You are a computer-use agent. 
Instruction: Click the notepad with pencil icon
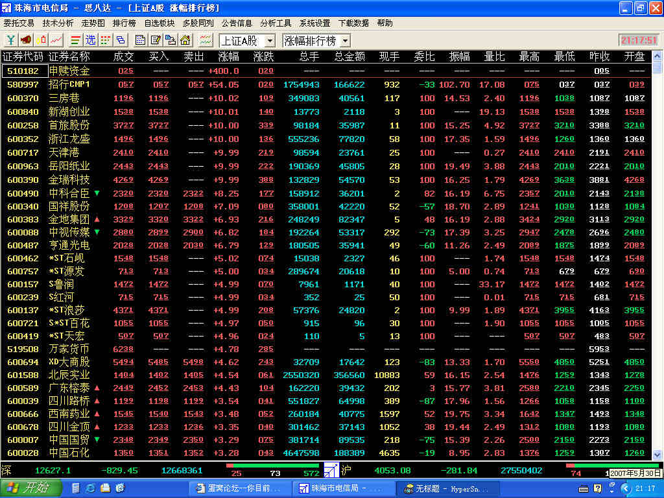(x=156, y=40)
